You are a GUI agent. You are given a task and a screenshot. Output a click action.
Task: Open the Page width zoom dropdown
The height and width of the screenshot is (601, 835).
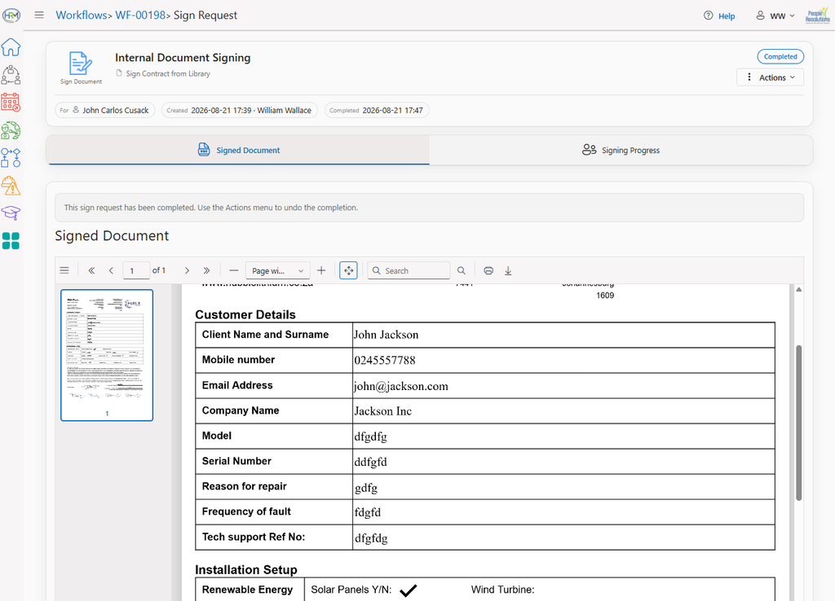pyautogui.click(x=277, y=270)
